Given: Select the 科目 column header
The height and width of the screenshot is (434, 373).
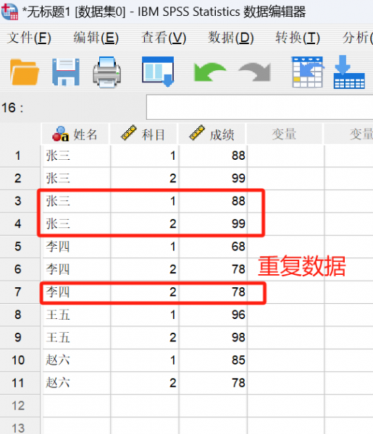Looking at the screenshot, I should point(143,135).
